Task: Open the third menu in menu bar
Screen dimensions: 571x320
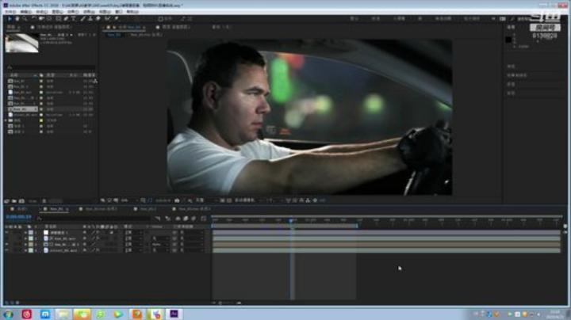Action: click(x=41, y=12)
